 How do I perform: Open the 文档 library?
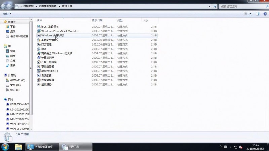[11, 61]
